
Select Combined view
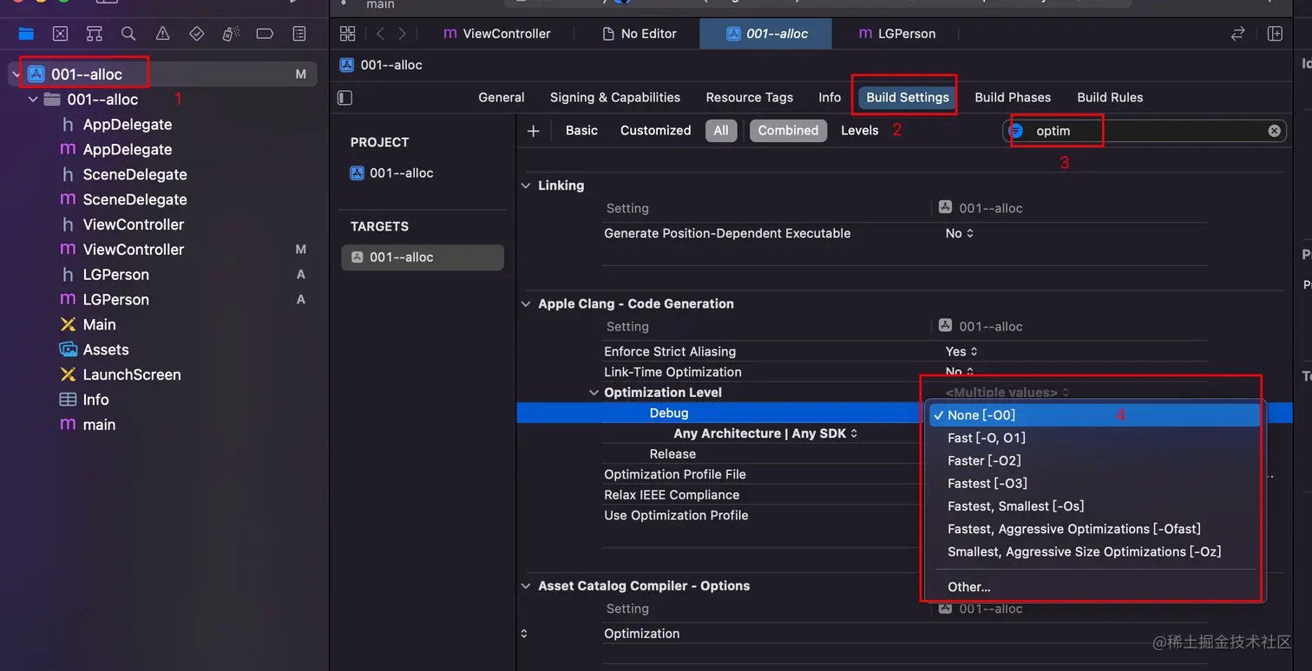[788, 131]
